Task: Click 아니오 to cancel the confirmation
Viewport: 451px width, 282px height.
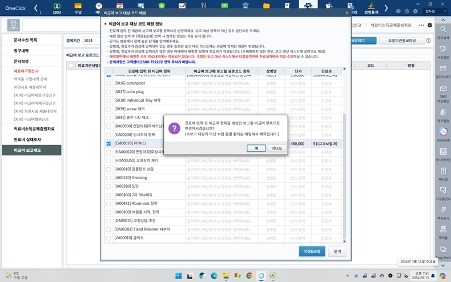Action: (276, 148)
